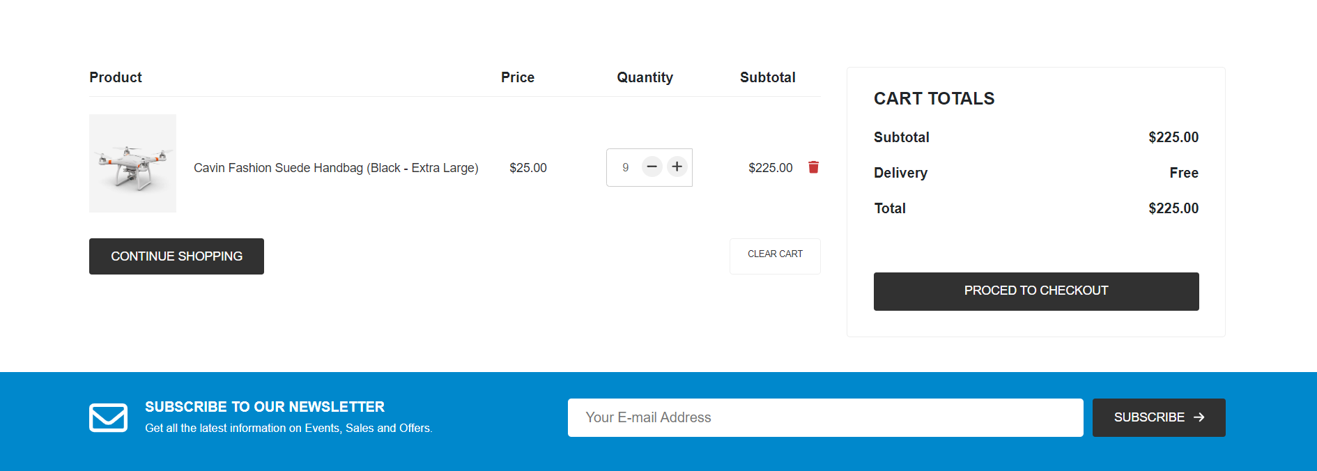Increase quantity with the plus button

click(x=677, y=167)
